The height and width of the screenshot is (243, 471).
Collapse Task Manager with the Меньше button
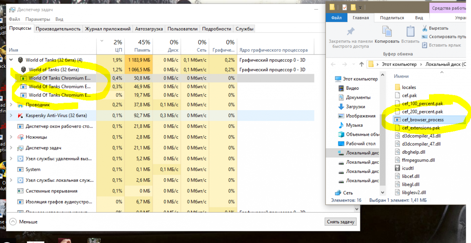(23, 222)
